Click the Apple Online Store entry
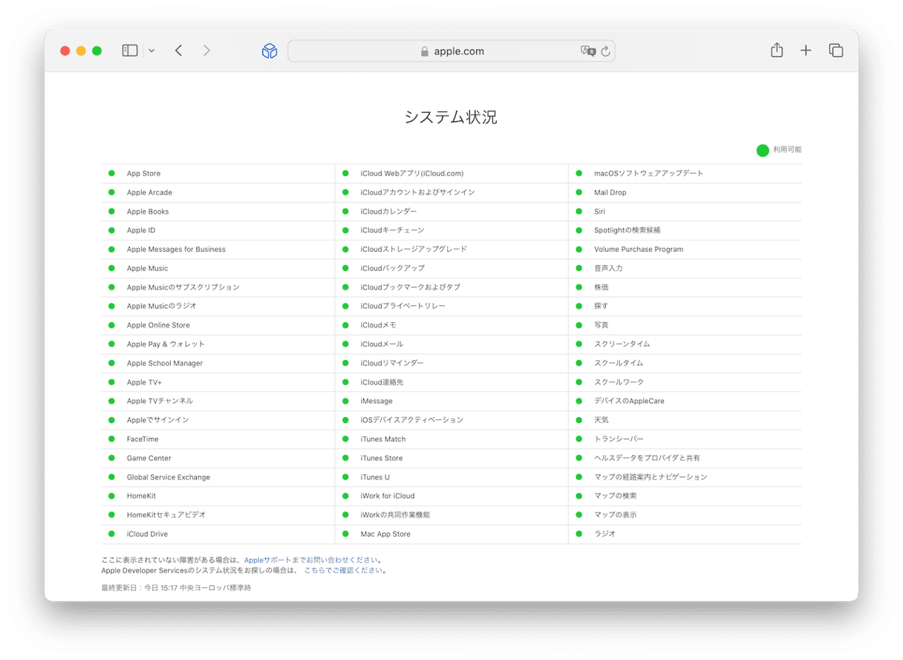Screen dimensions: 903x660 158,325
